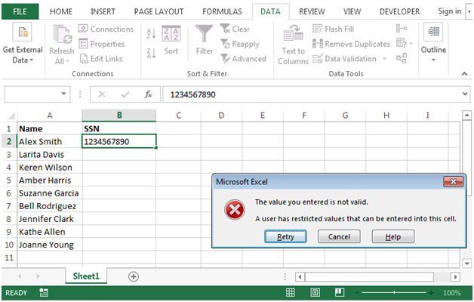The width and height of the screenshot is (474, 302).
Task: Select column B header
Action: 119,116
